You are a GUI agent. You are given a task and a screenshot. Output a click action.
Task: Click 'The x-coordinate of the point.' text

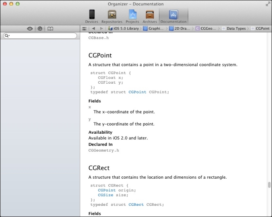124,112
